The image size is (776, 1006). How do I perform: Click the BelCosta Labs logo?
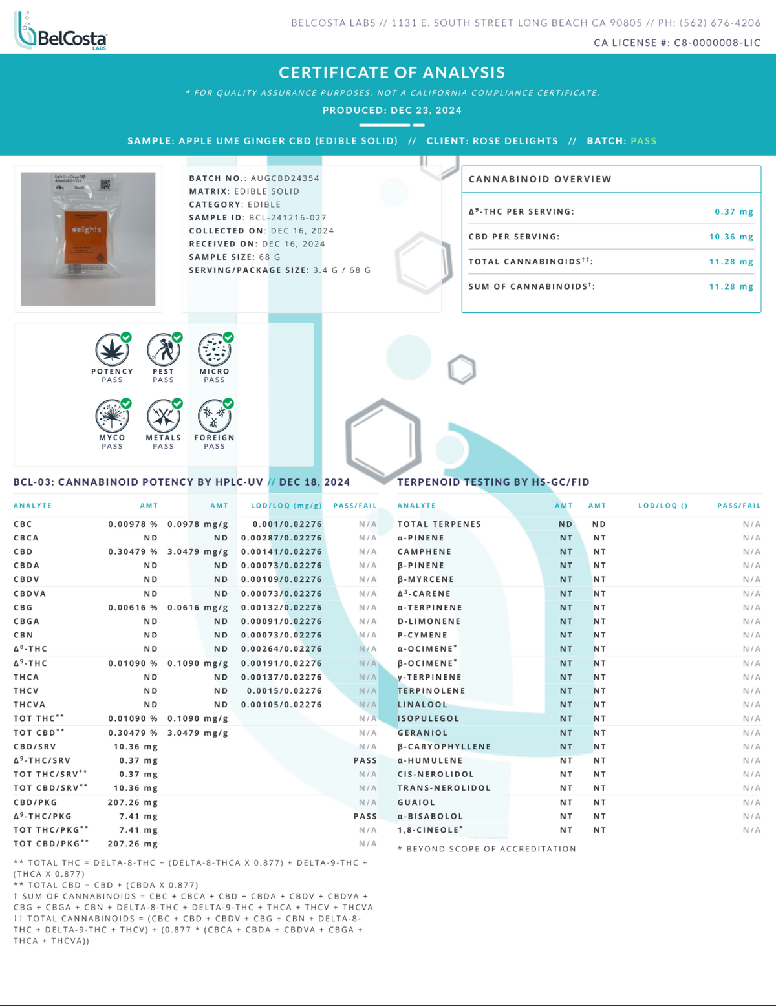60,31
